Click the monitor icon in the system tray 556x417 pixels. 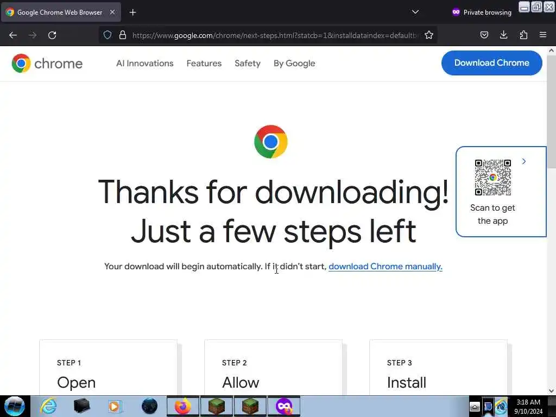[488, 407]
